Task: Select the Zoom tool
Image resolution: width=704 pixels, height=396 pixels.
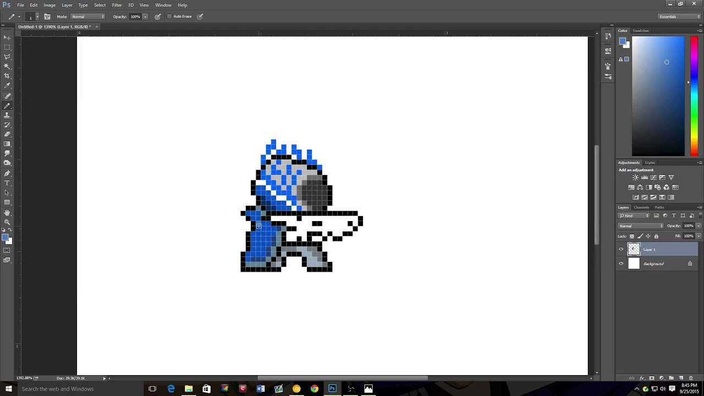Action: [x=7, y=222]
